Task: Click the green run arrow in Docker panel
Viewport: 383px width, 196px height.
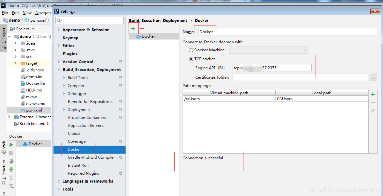Action: pos(11,145)
